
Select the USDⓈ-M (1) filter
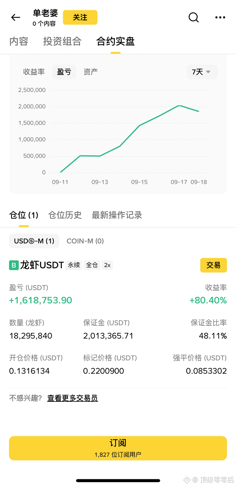(34, 241)
